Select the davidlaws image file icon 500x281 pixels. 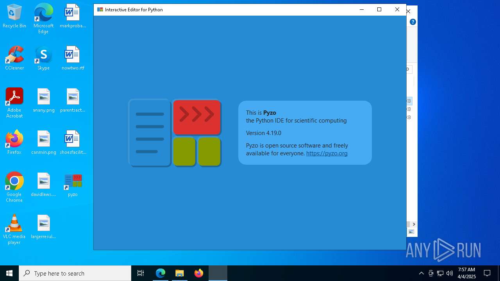pos(43,185)
